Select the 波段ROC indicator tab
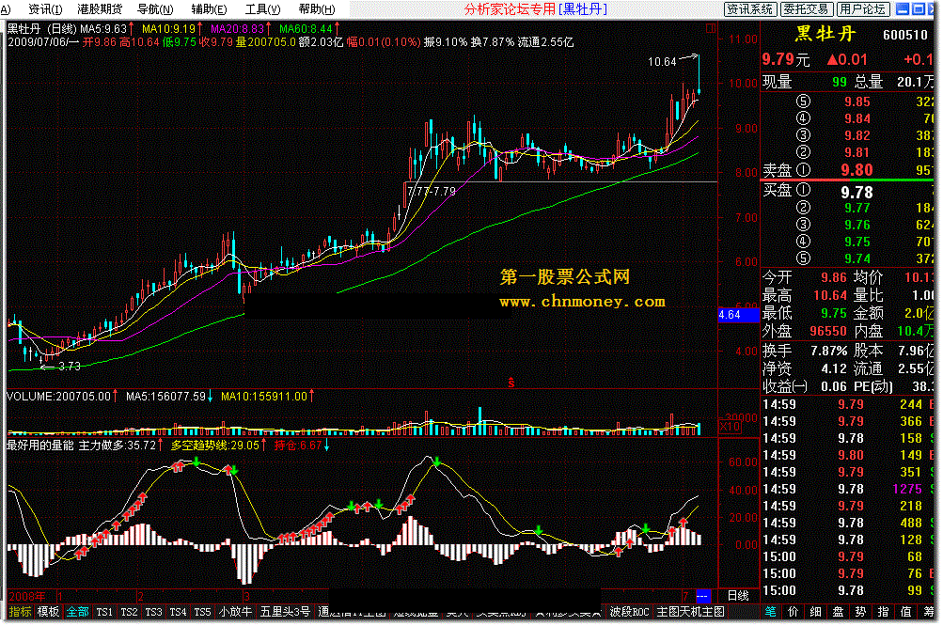This screenshot has height=626, width=943. tap(629, 612)
